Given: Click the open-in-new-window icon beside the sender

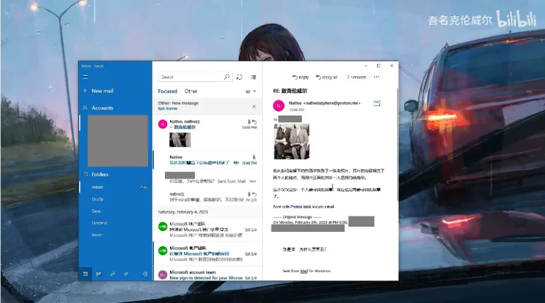Looking at the screenshot, I should pos(377,104).
